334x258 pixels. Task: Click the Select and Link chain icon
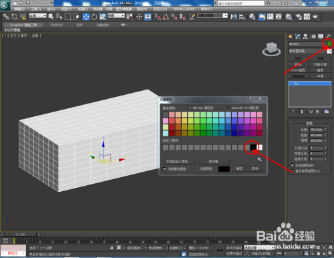click(6, 17)
